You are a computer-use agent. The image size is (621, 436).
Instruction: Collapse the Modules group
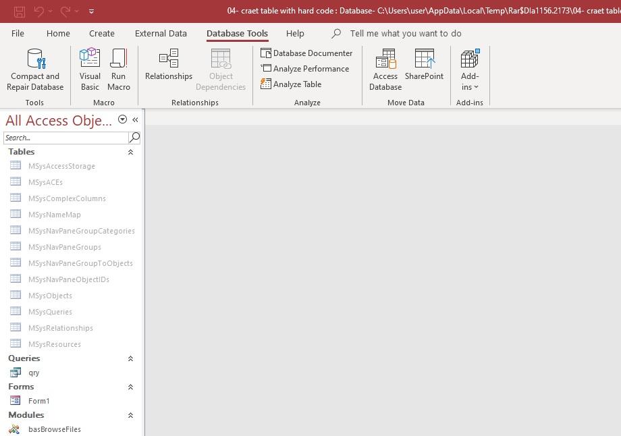click(130, 415)
